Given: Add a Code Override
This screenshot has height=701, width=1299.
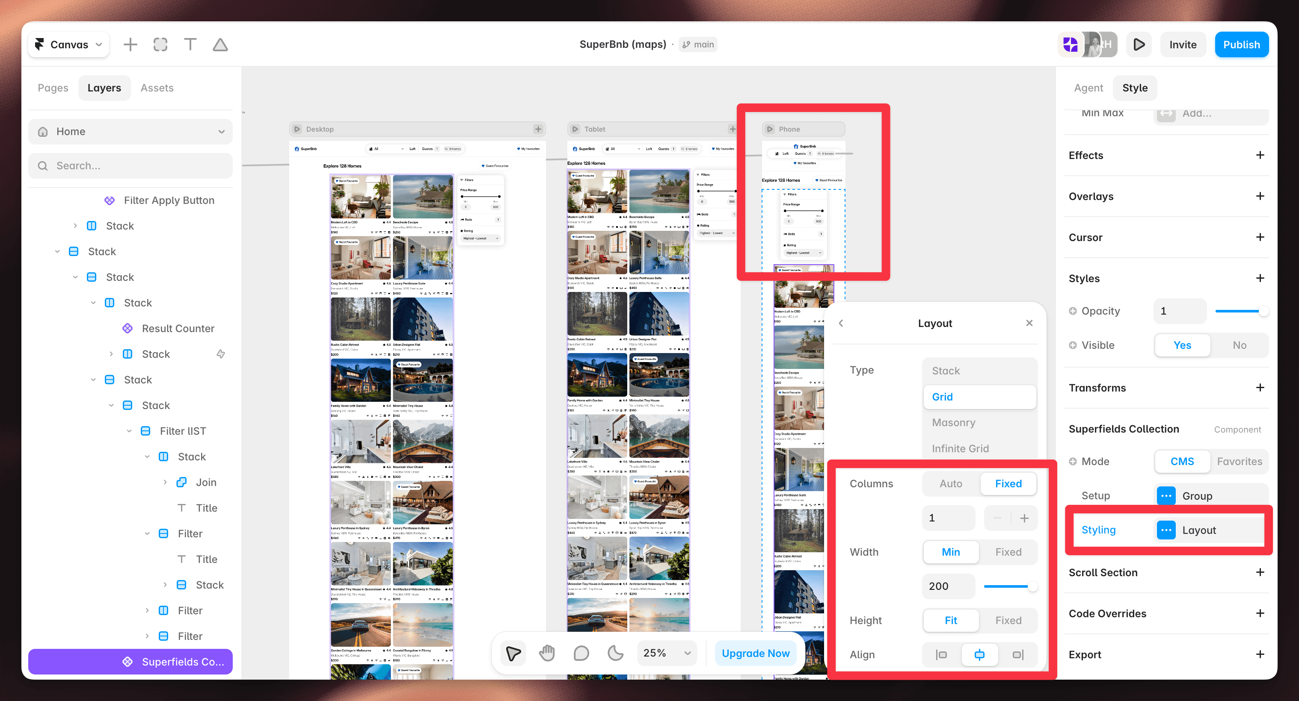Looking at the screenshot, I should pos(1260,613).
